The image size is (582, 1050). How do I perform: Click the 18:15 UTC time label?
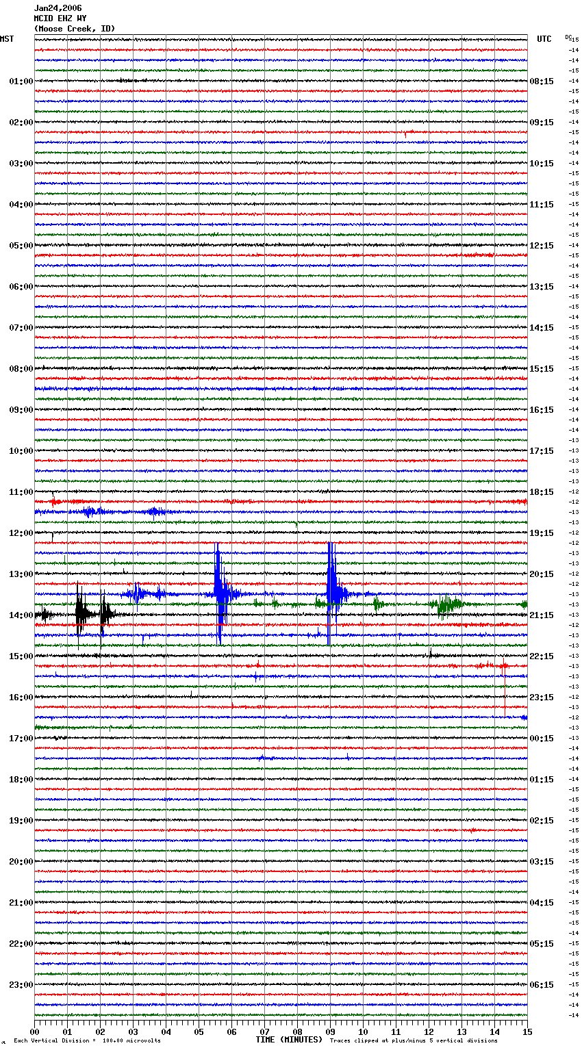click(542, 492)
